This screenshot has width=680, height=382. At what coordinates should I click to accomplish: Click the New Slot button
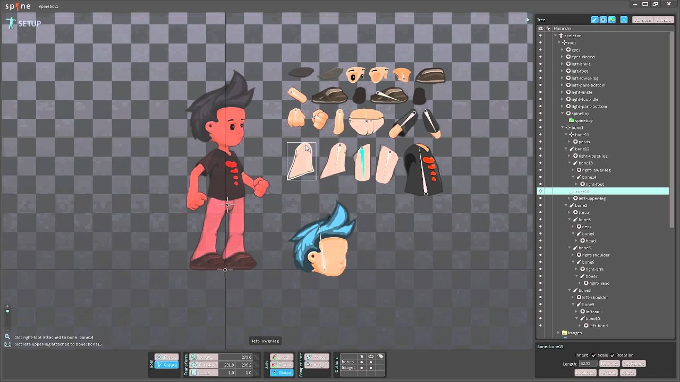point(609,364)
